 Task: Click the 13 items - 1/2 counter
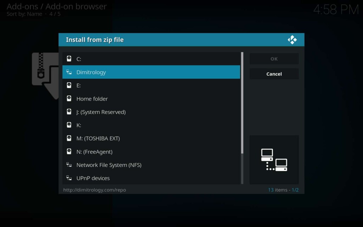tap(283, 190)
